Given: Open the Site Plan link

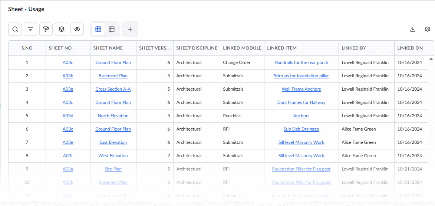Looking at the screenshot, I should pyautogui.click(x=113, y=169).
